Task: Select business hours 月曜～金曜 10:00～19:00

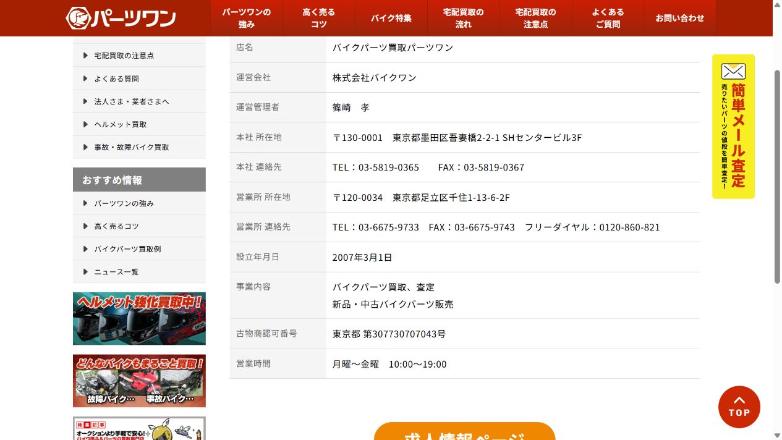Action: [x=389, y=365]
